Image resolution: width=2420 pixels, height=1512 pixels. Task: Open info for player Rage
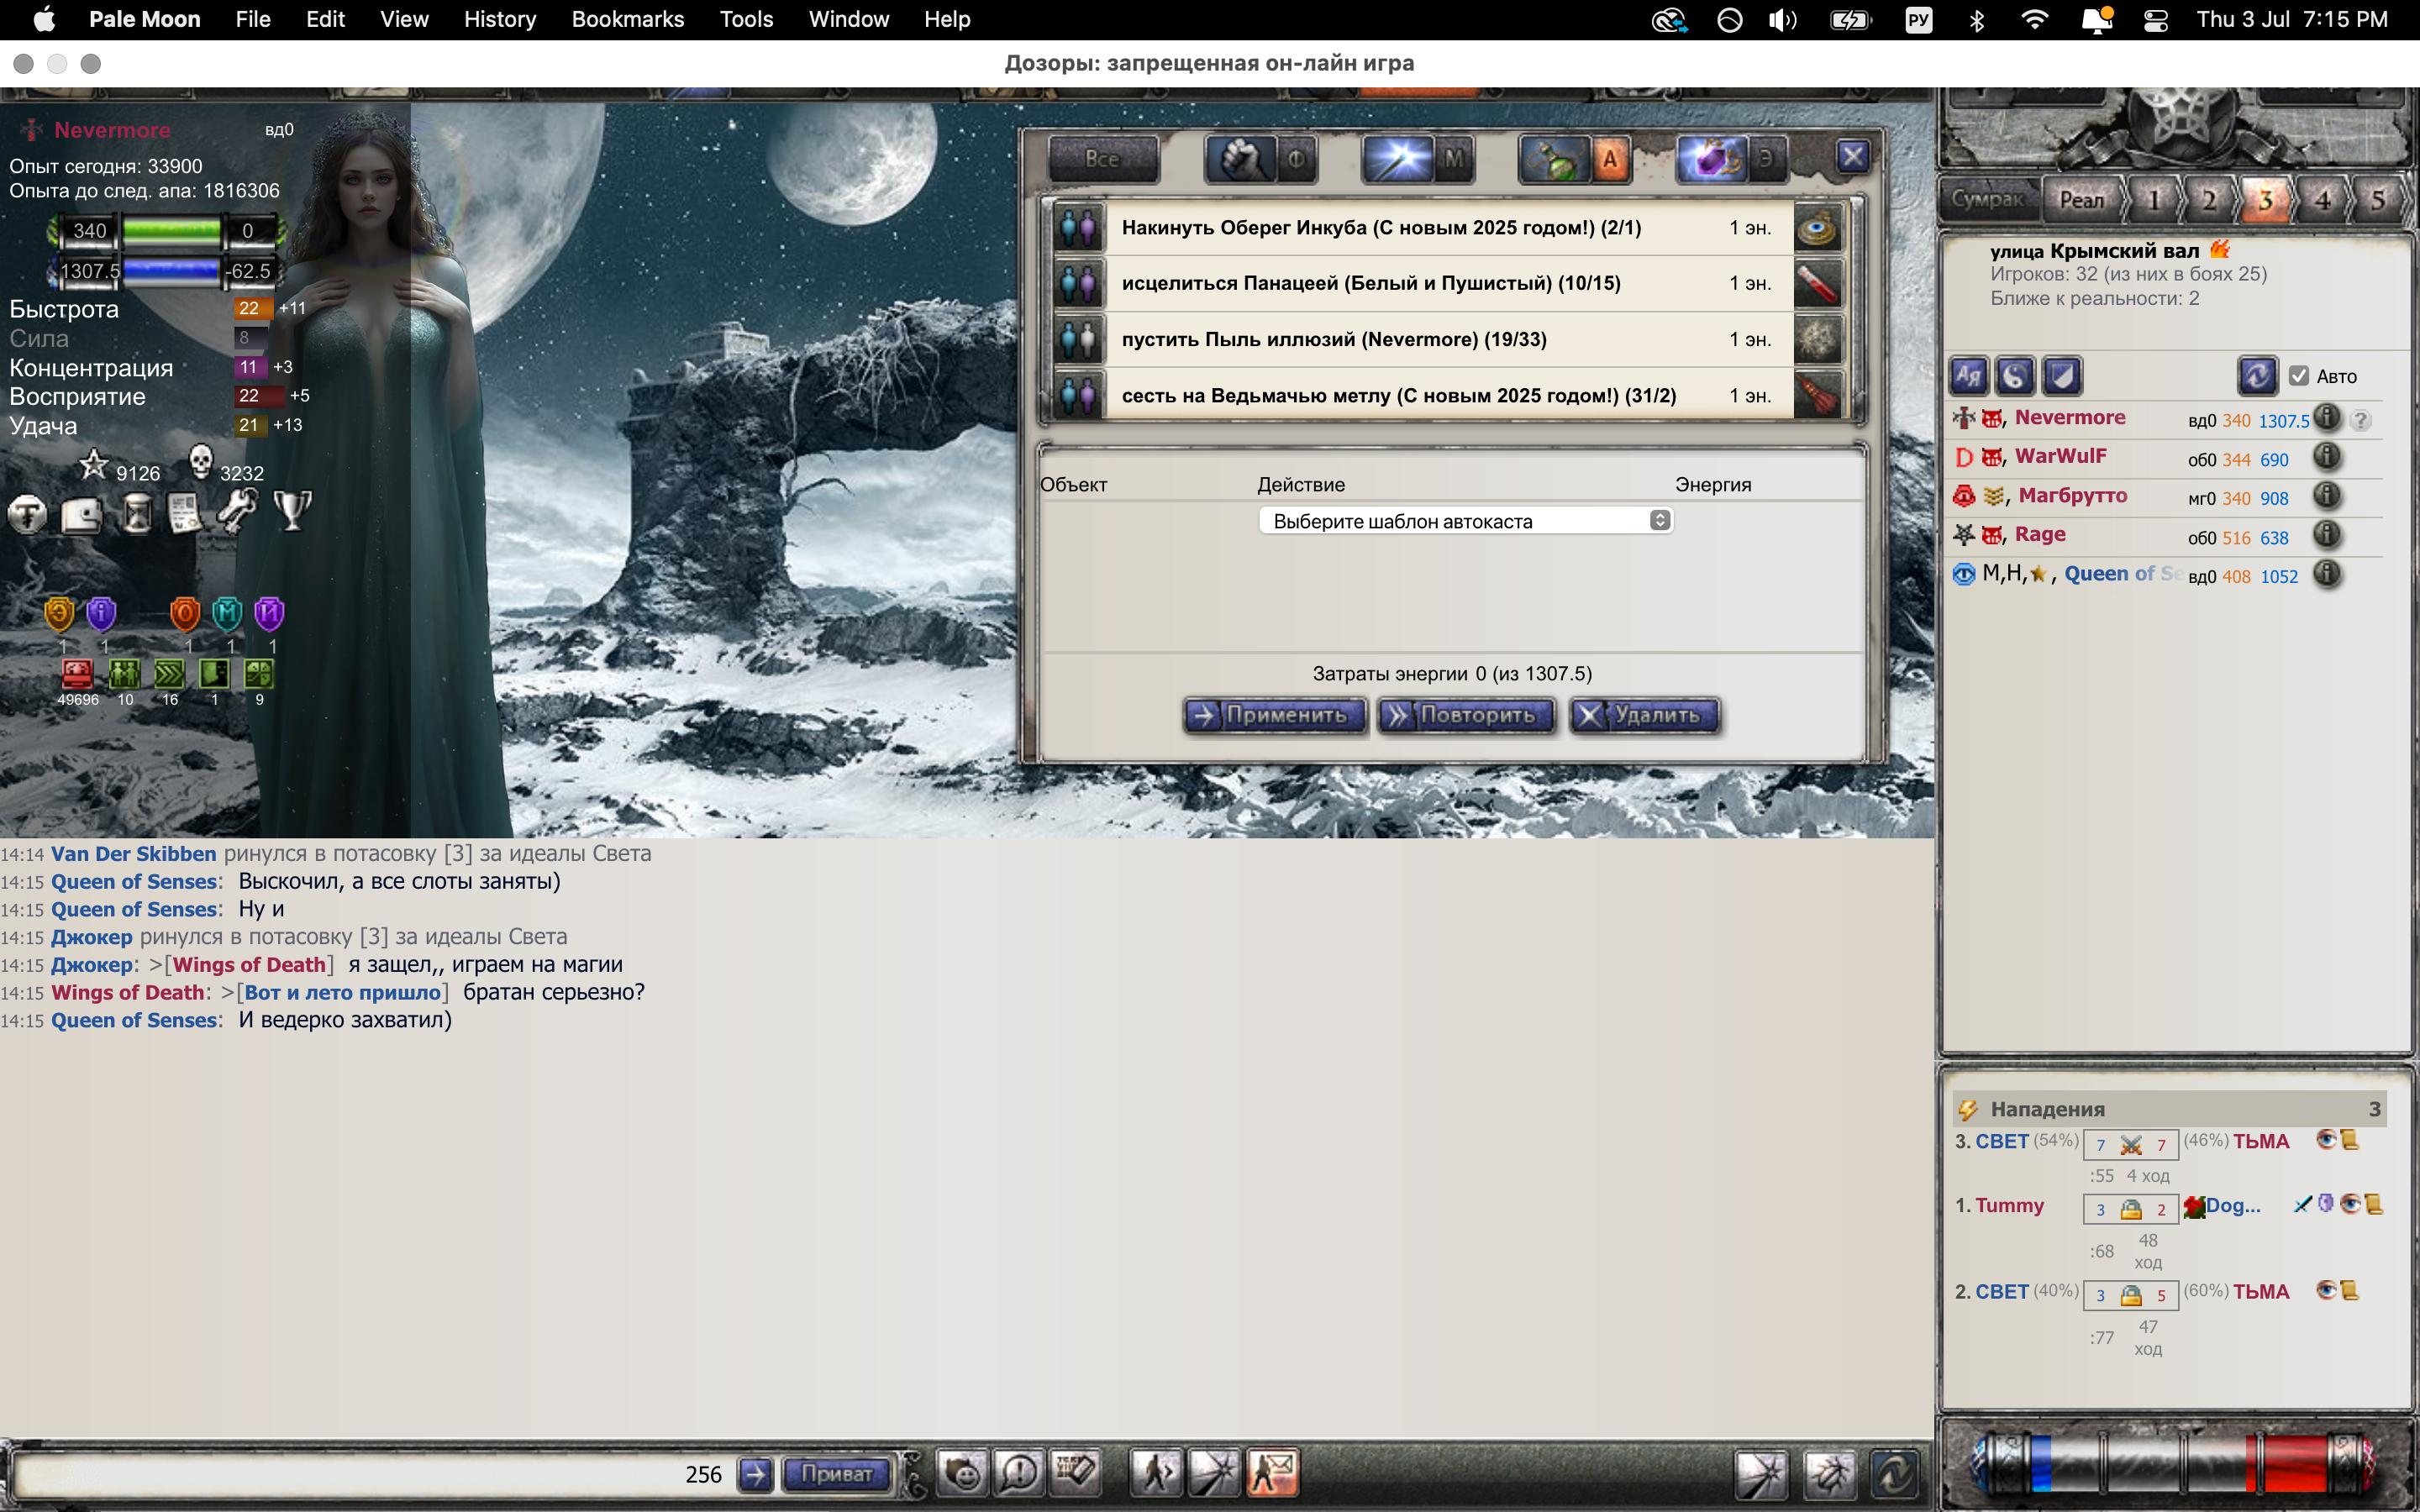2328,535
